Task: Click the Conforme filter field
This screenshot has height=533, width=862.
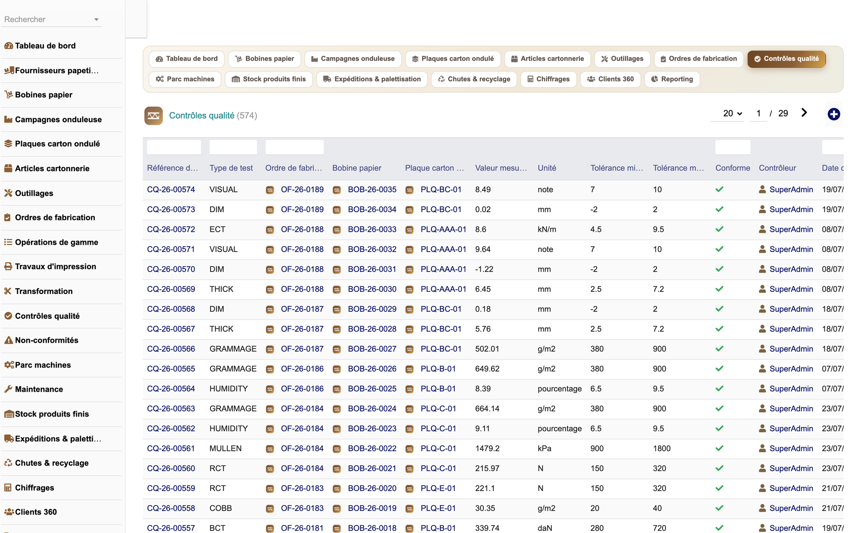Action: click(733, 147)
